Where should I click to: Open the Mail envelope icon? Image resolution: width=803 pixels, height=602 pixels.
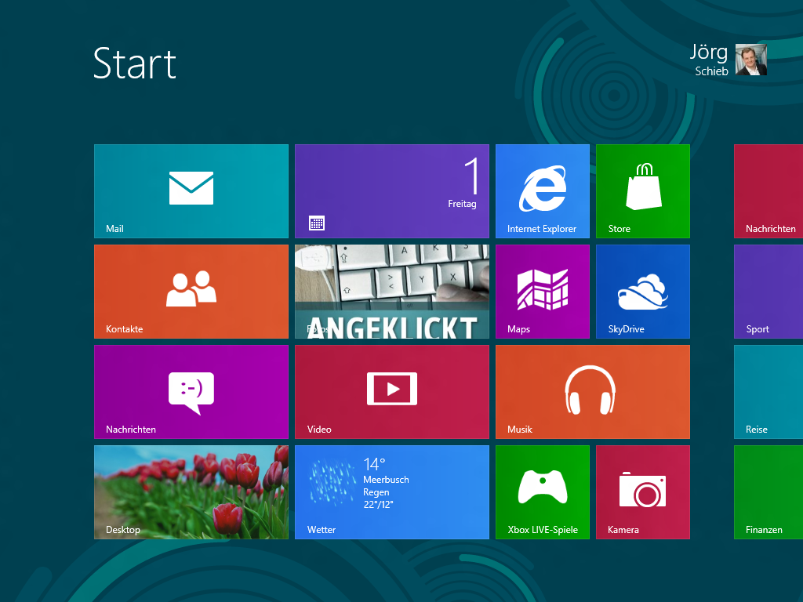tap(191, 188)
